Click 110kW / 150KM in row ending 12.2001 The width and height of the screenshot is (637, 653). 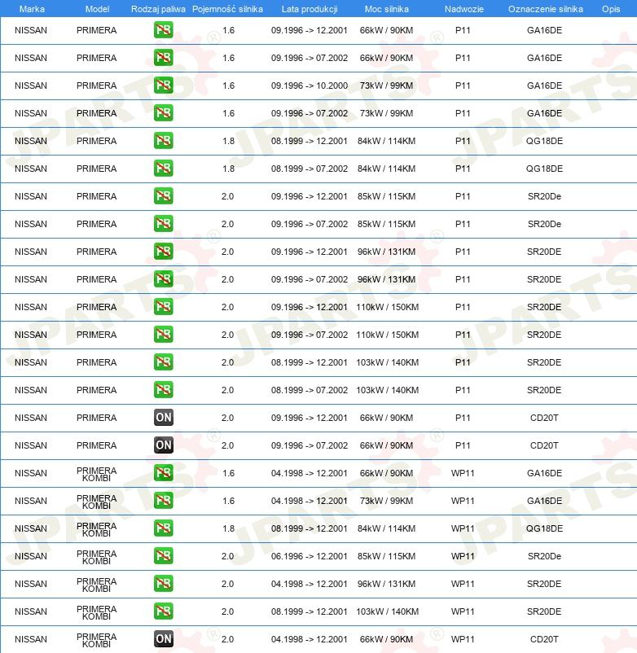(388, 307)
